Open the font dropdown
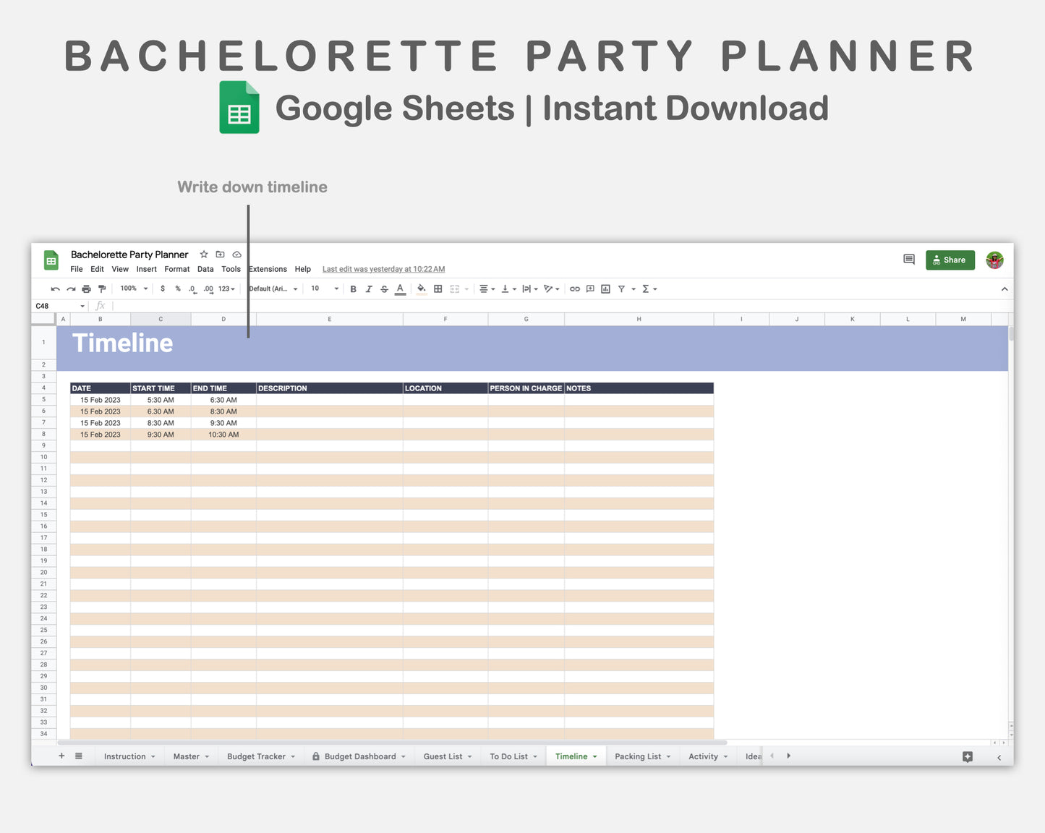The image size is (1045, 833). click(272, 289)
